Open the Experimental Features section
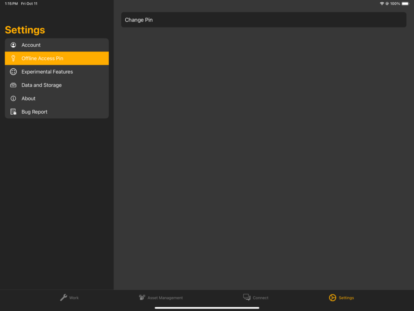This screenshot has height=311, width=414. coord(57,72)
